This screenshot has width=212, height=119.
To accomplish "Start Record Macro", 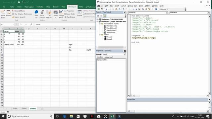I will [19, 11].
